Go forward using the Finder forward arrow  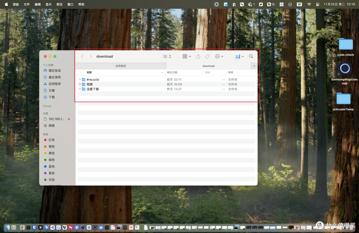90,56
